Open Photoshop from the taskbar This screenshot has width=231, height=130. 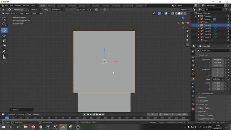point(48,127)
